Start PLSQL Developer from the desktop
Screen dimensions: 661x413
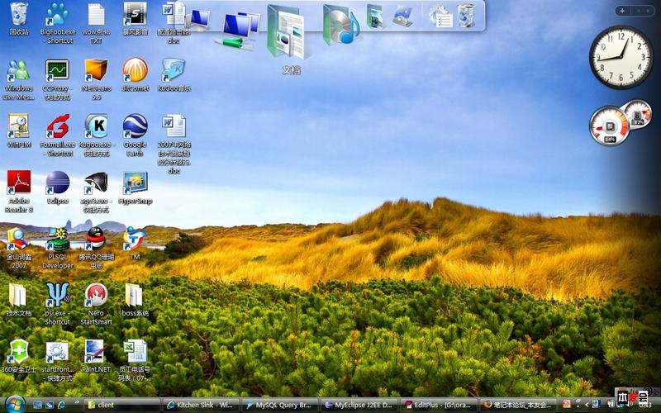[57, 240]
